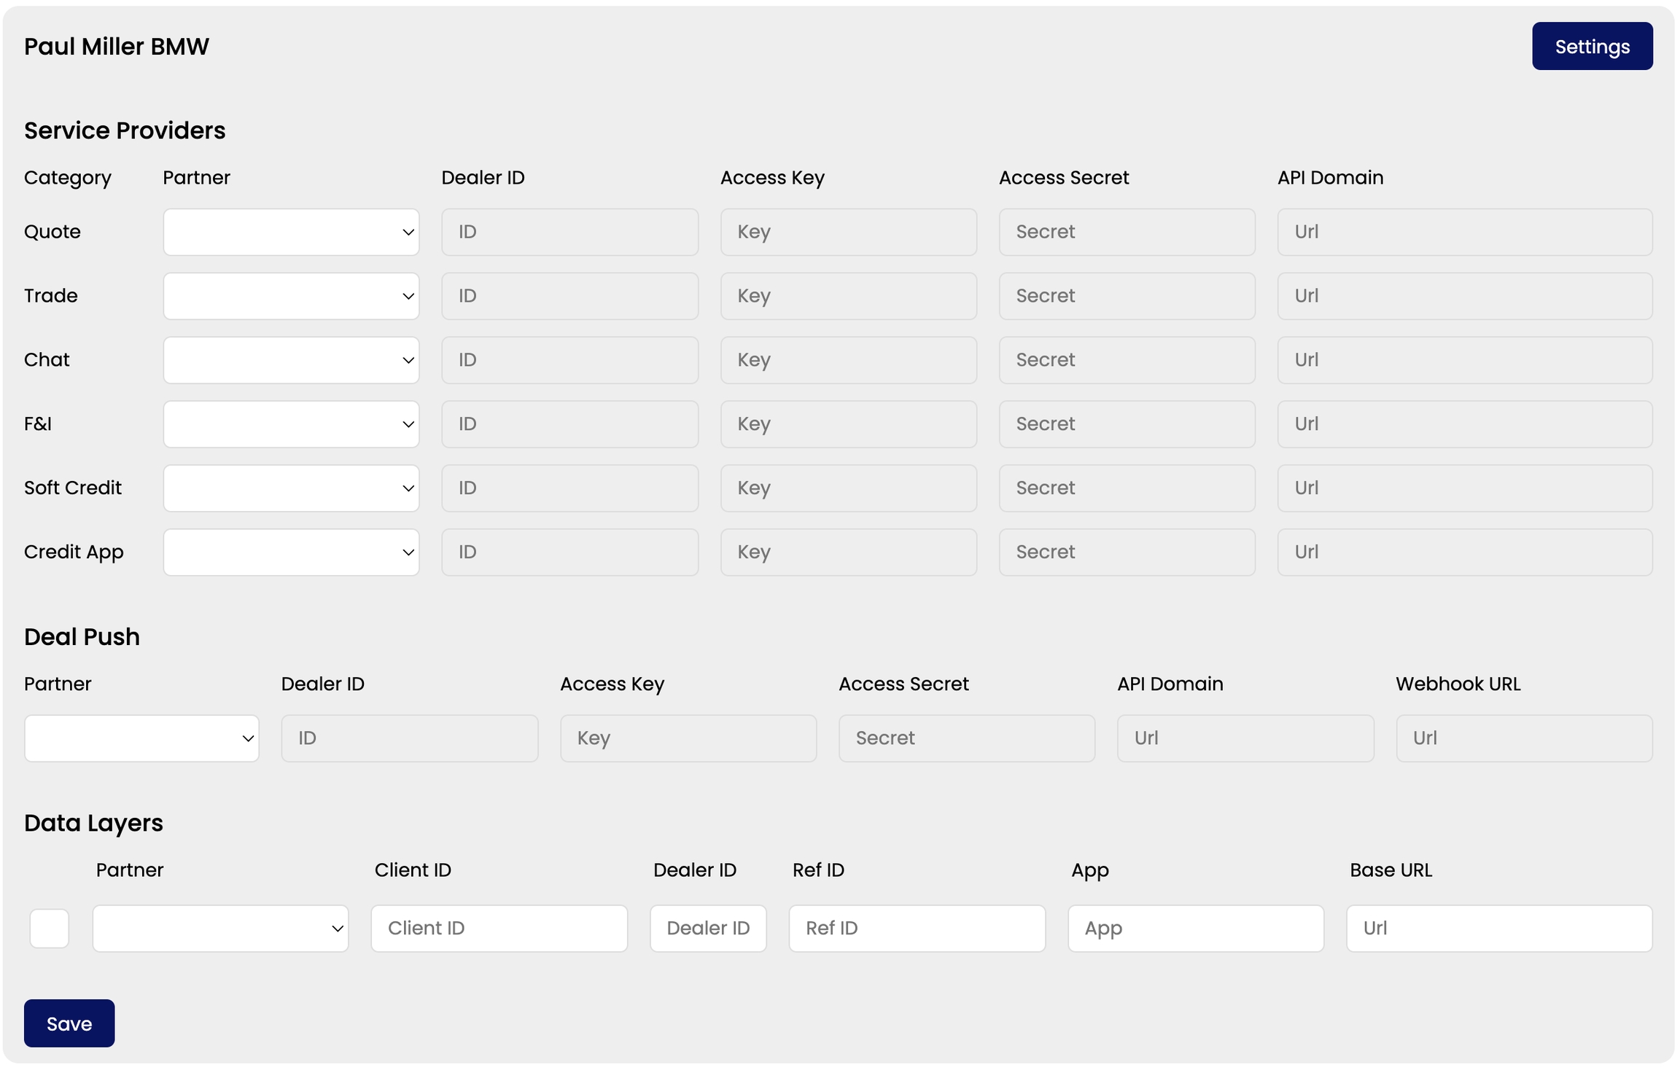This screenshot has height=1070, width=1680.
Task: Expand the F&I partner dropdown
Action: [291, 424]
